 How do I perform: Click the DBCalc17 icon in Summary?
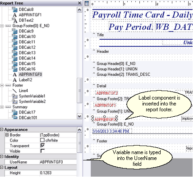[15, 112]
